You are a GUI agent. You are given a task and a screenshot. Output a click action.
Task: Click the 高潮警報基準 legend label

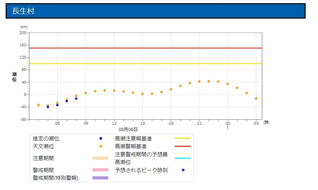point(131,146)
